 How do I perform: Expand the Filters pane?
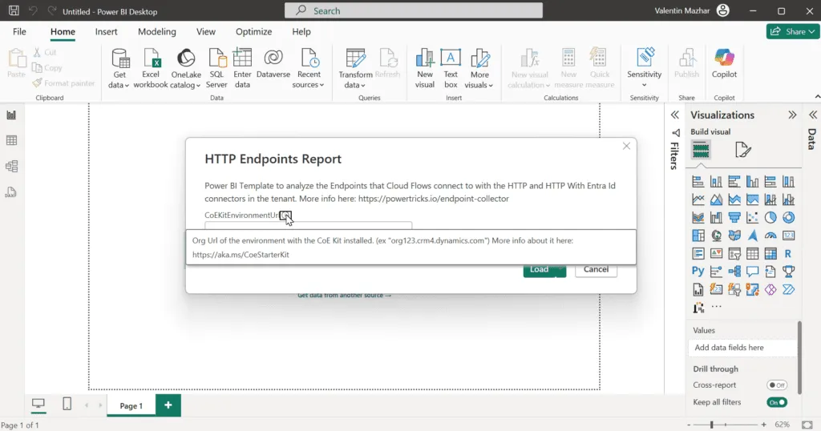pyautogui.click(x=675, y=115)
